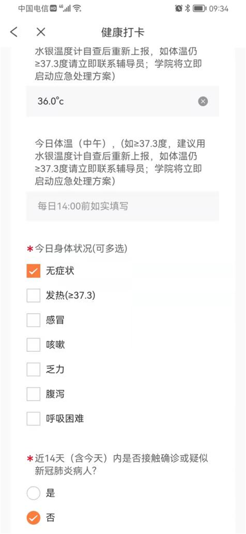Viewport: 246px width, 534px height.
Task: Tap the alarm clock status icon
Action: click(179, 8)
